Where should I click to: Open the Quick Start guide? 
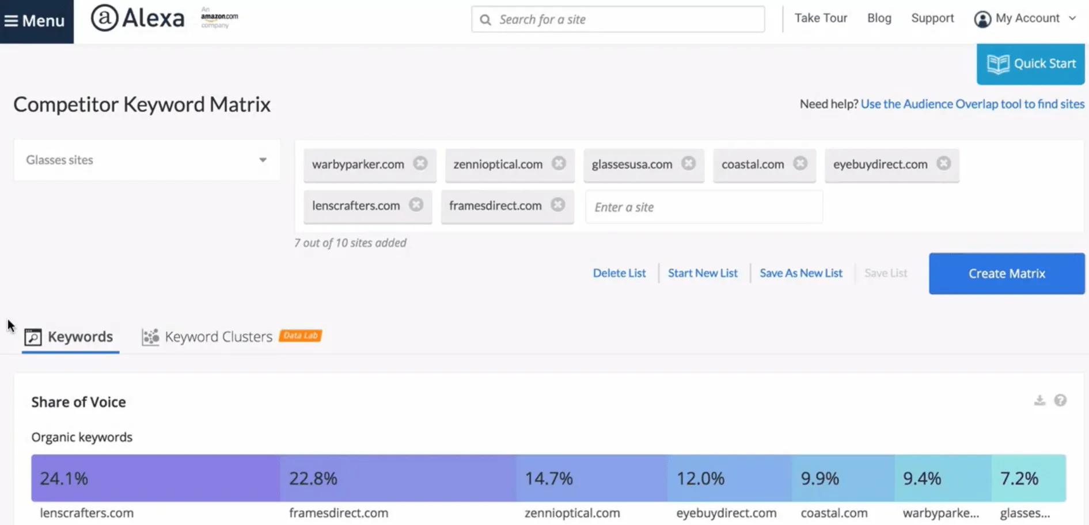coord(1030,64)
